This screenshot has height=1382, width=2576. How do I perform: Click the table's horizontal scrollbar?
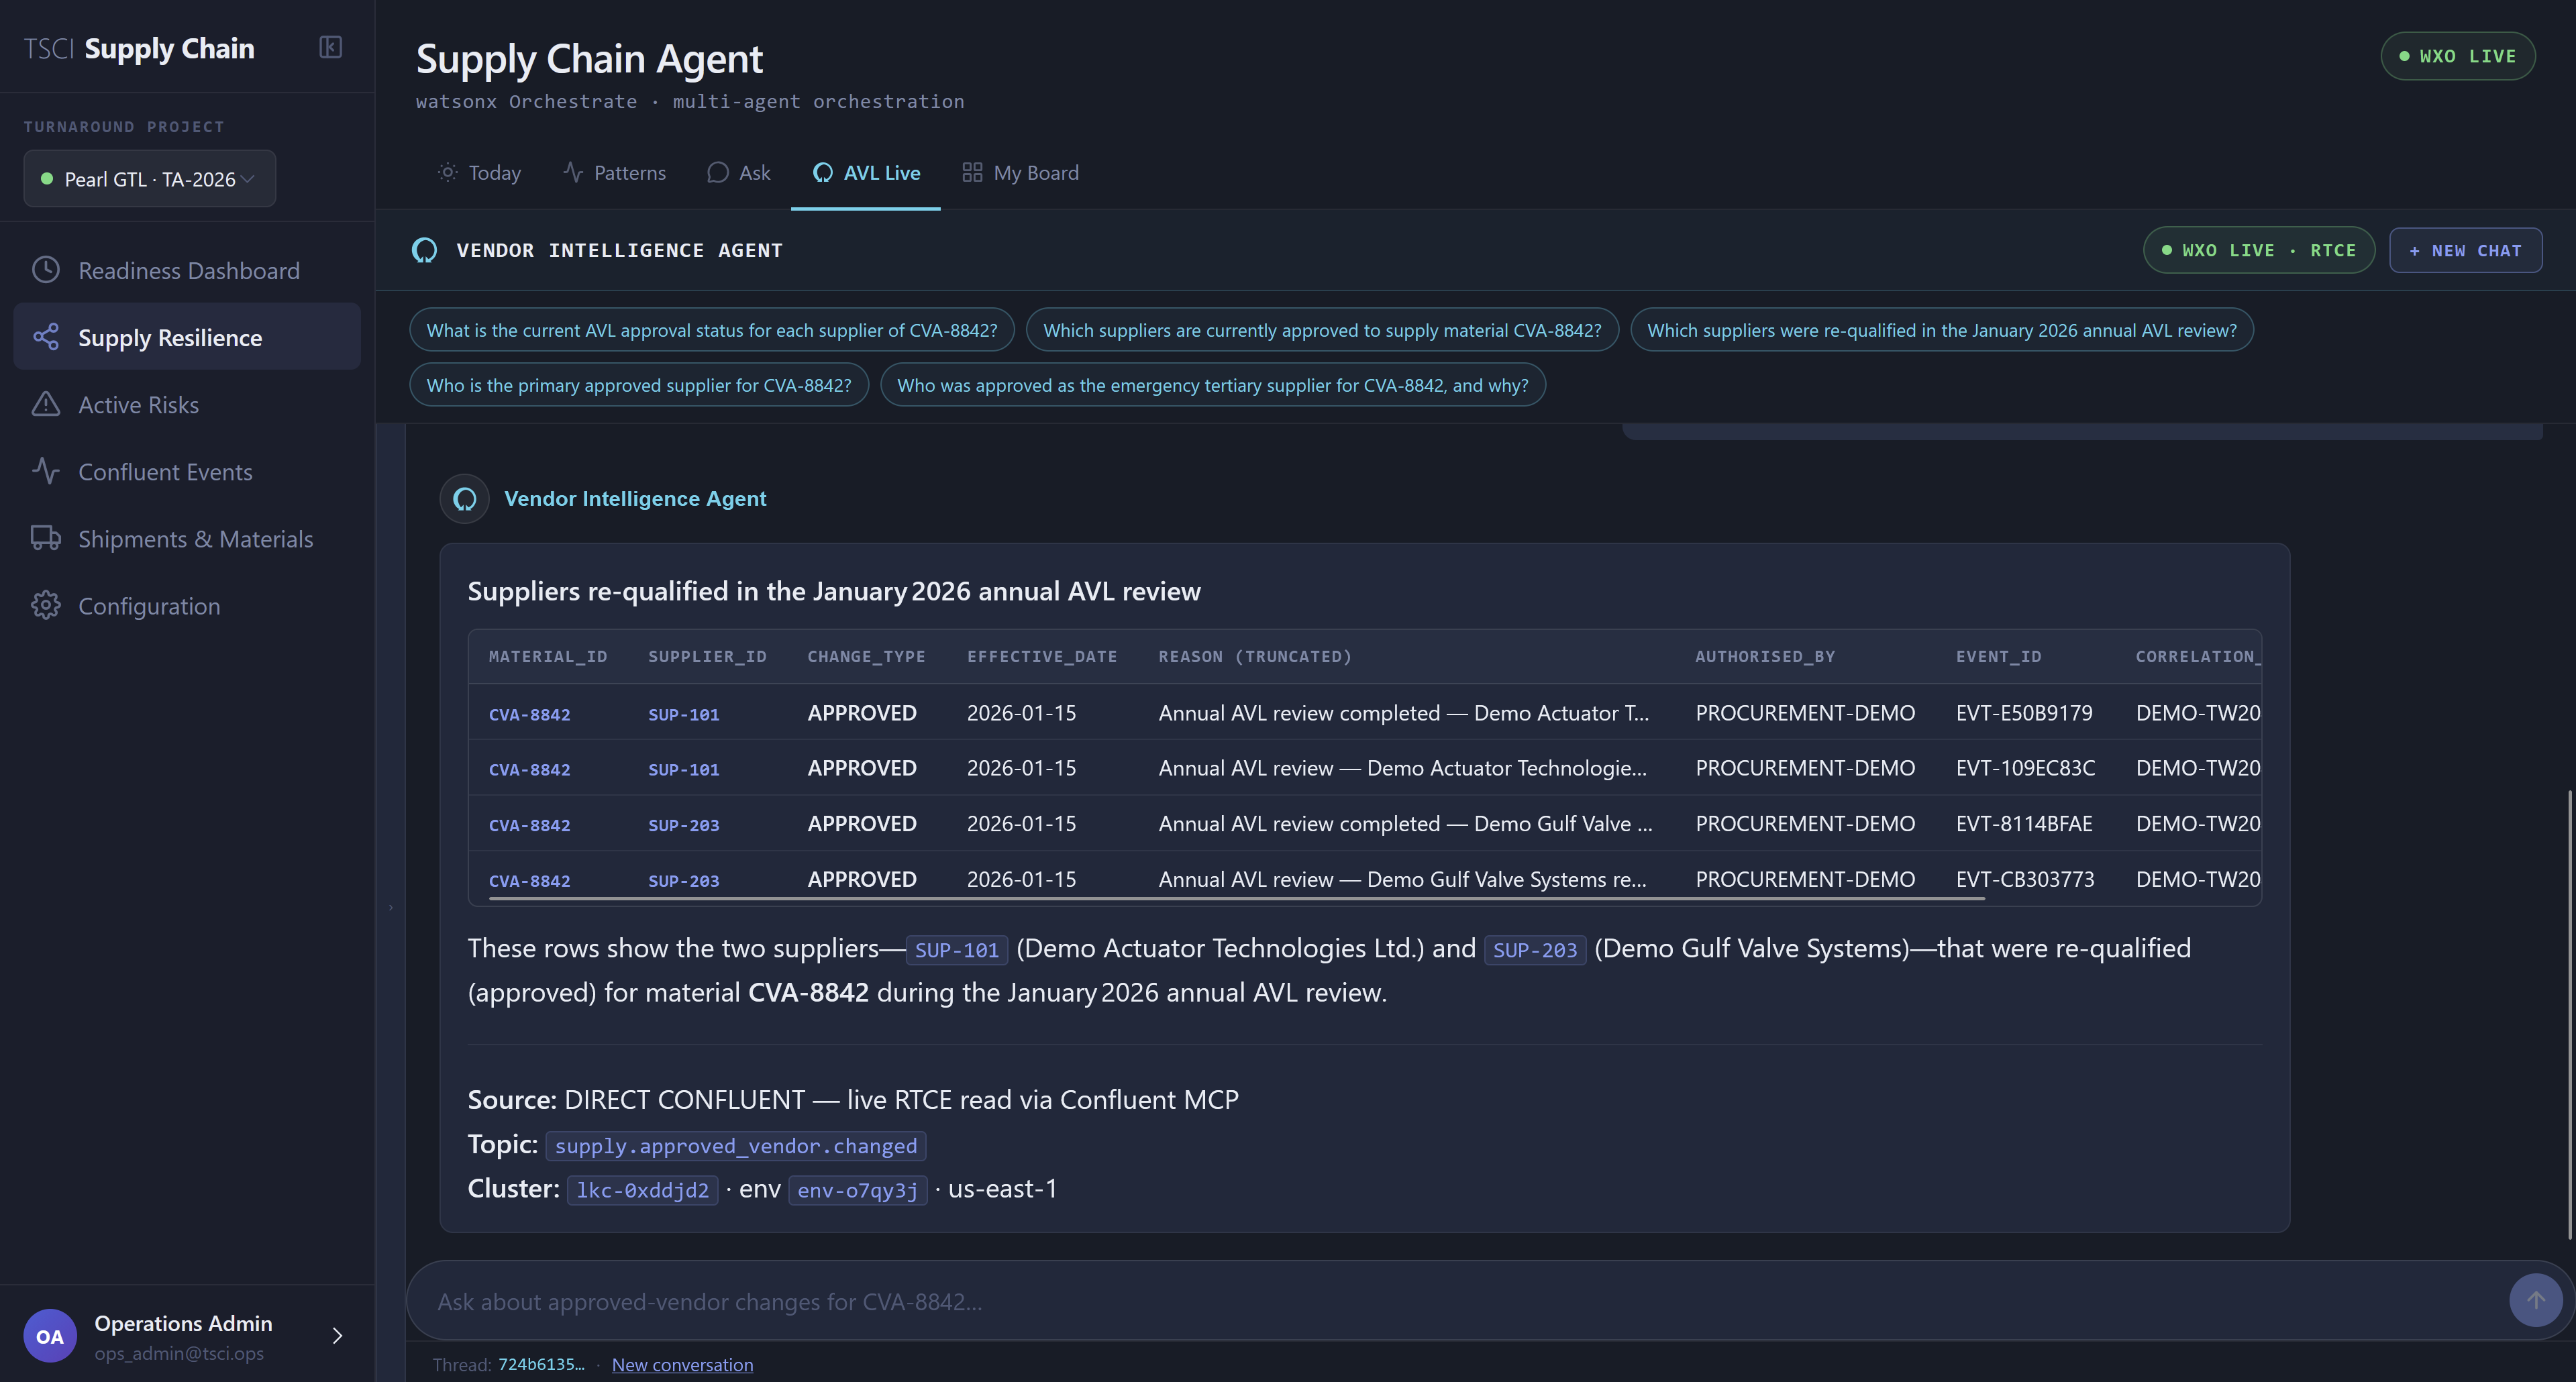tap(1236, 899)
